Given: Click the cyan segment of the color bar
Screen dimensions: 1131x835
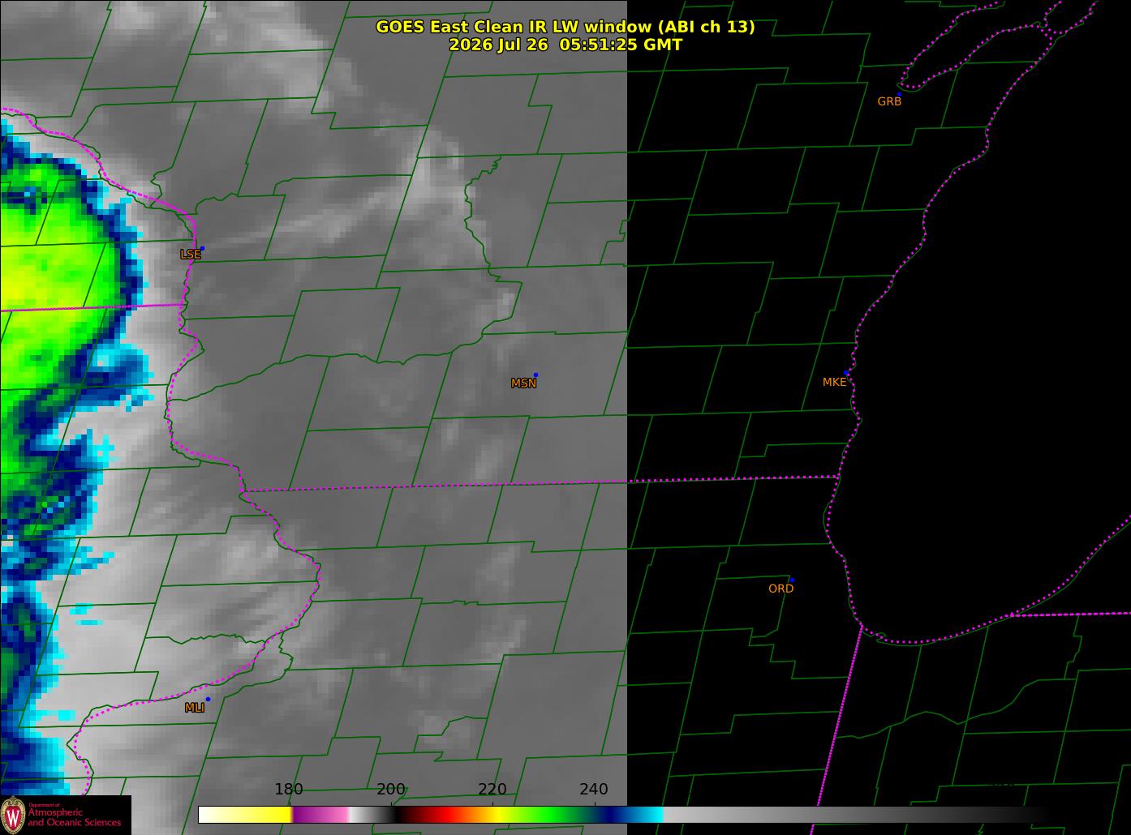Looking at the screenshot, I should point(645,815).
